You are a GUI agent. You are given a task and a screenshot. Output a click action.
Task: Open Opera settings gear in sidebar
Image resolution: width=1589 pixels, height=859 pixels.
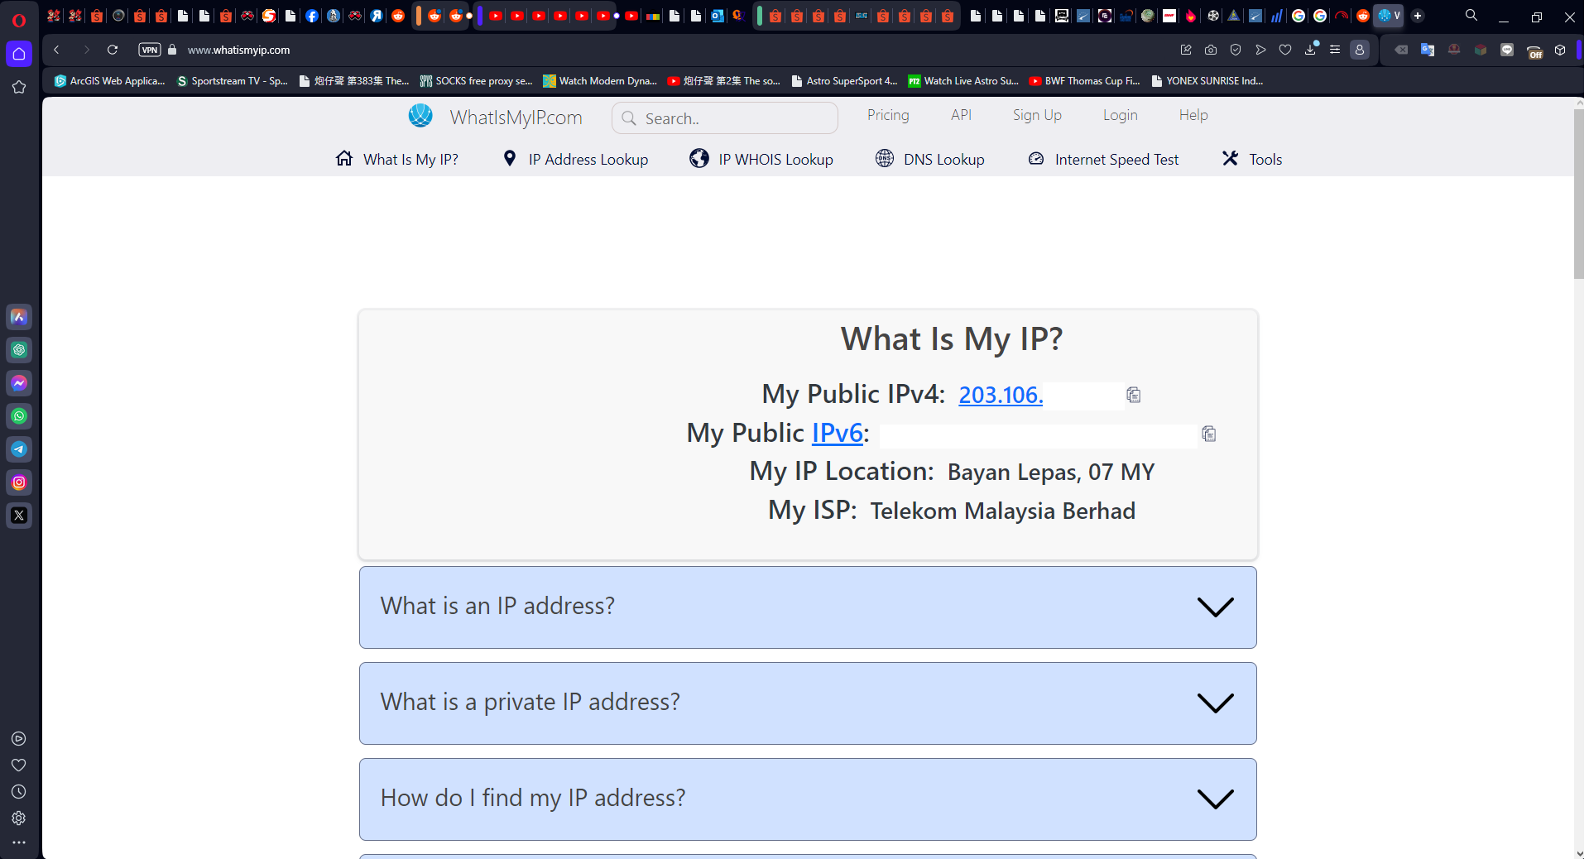[x=19, y=818]
